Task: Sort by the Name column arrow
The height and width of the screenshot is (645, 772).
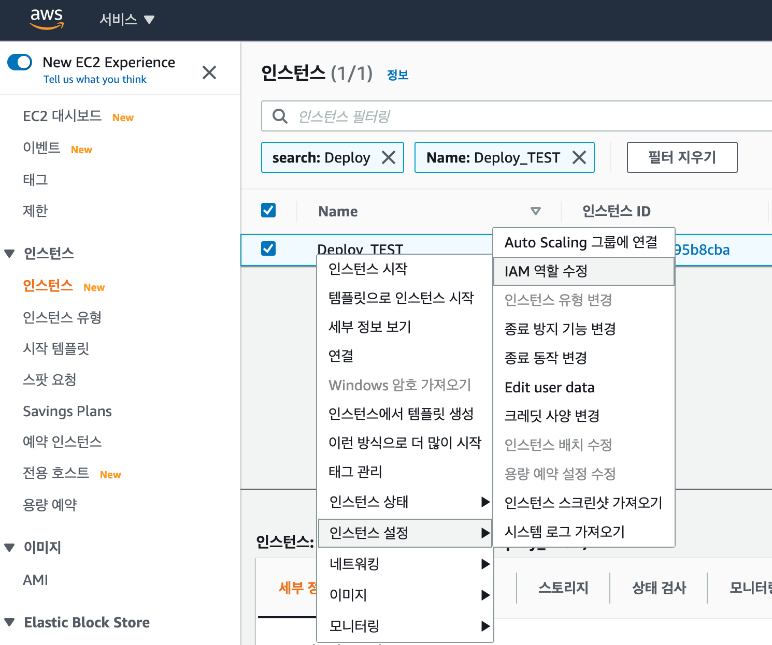Action: point(536,211)
